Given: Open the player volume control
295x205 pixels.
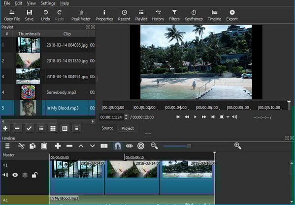Looking at the screenshot, I should click(234, 117).
